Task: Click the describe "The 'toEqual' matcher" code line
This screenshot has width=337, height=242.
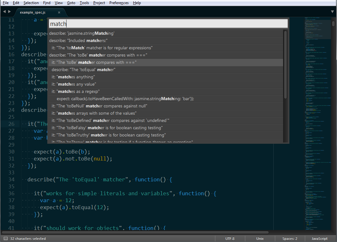Action: point(100,179)
